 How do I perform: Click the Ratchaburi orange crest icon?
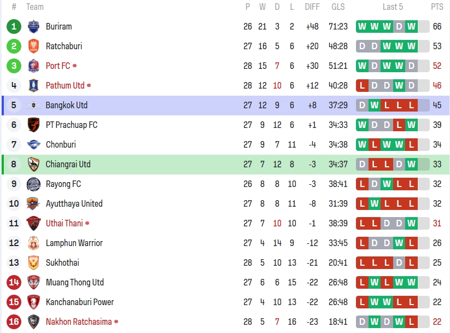[33, 46]
